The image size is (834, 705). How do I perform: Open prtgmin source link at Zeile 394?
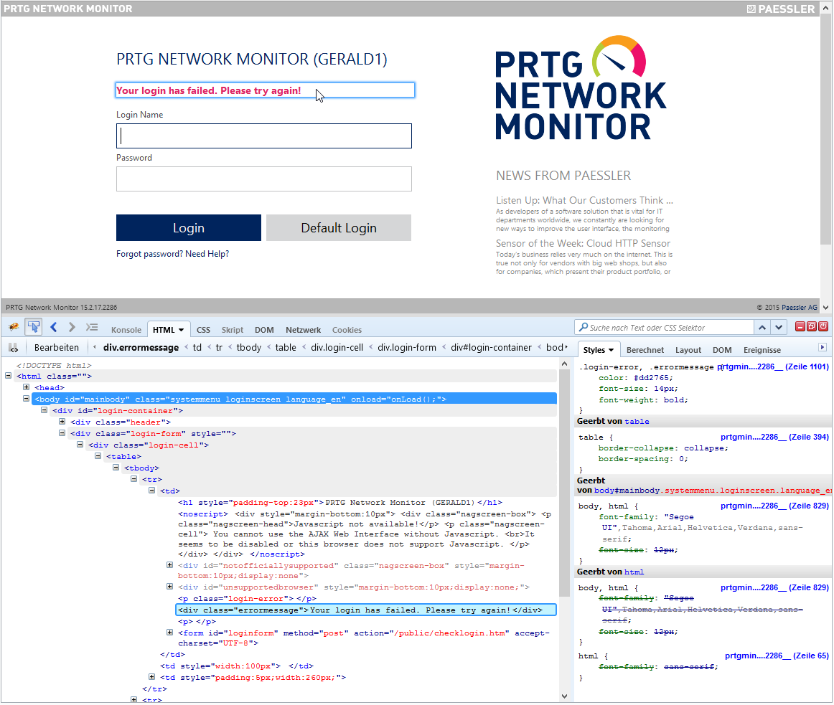(x=774, y=437)
